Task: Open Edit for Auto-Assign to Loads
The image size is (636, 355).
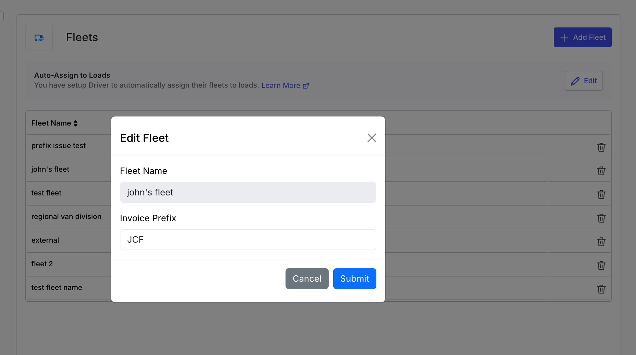Action: point(584,81)
